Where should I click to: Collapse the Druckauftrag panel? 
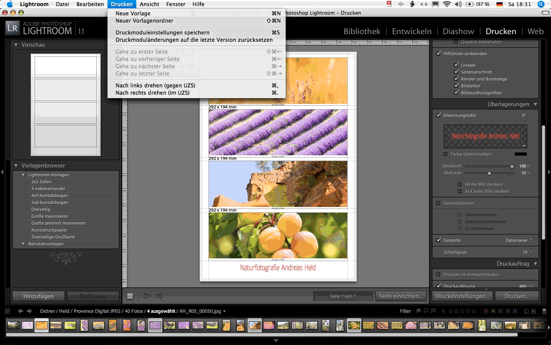pyautogui.click(x=535, y=264)
